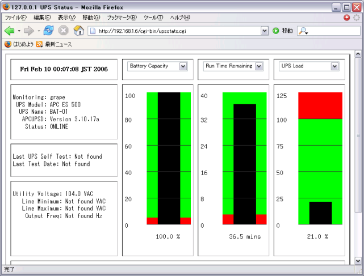Go to the Home page icon
364x276 pixels.
pos(79,31)
